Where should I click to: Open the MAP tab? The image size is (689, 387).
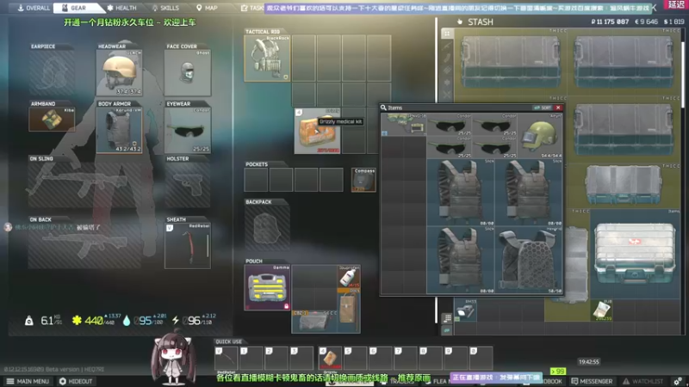[207, 8]
